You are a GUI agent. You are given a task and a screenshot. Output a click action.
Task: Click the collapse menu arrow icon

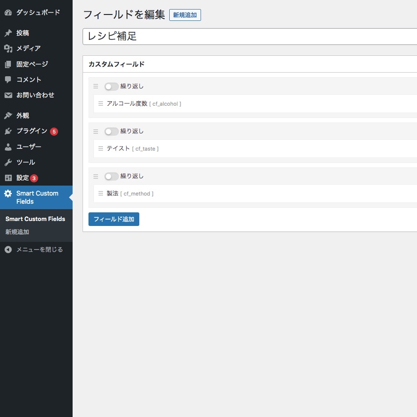click(x=8, y=250)
